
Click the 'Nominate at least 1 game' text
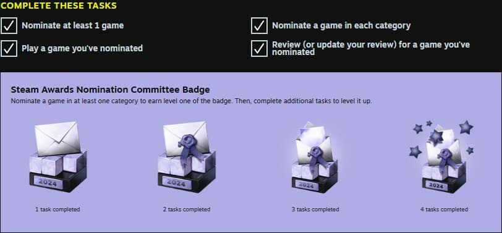[x=73, y=25]
